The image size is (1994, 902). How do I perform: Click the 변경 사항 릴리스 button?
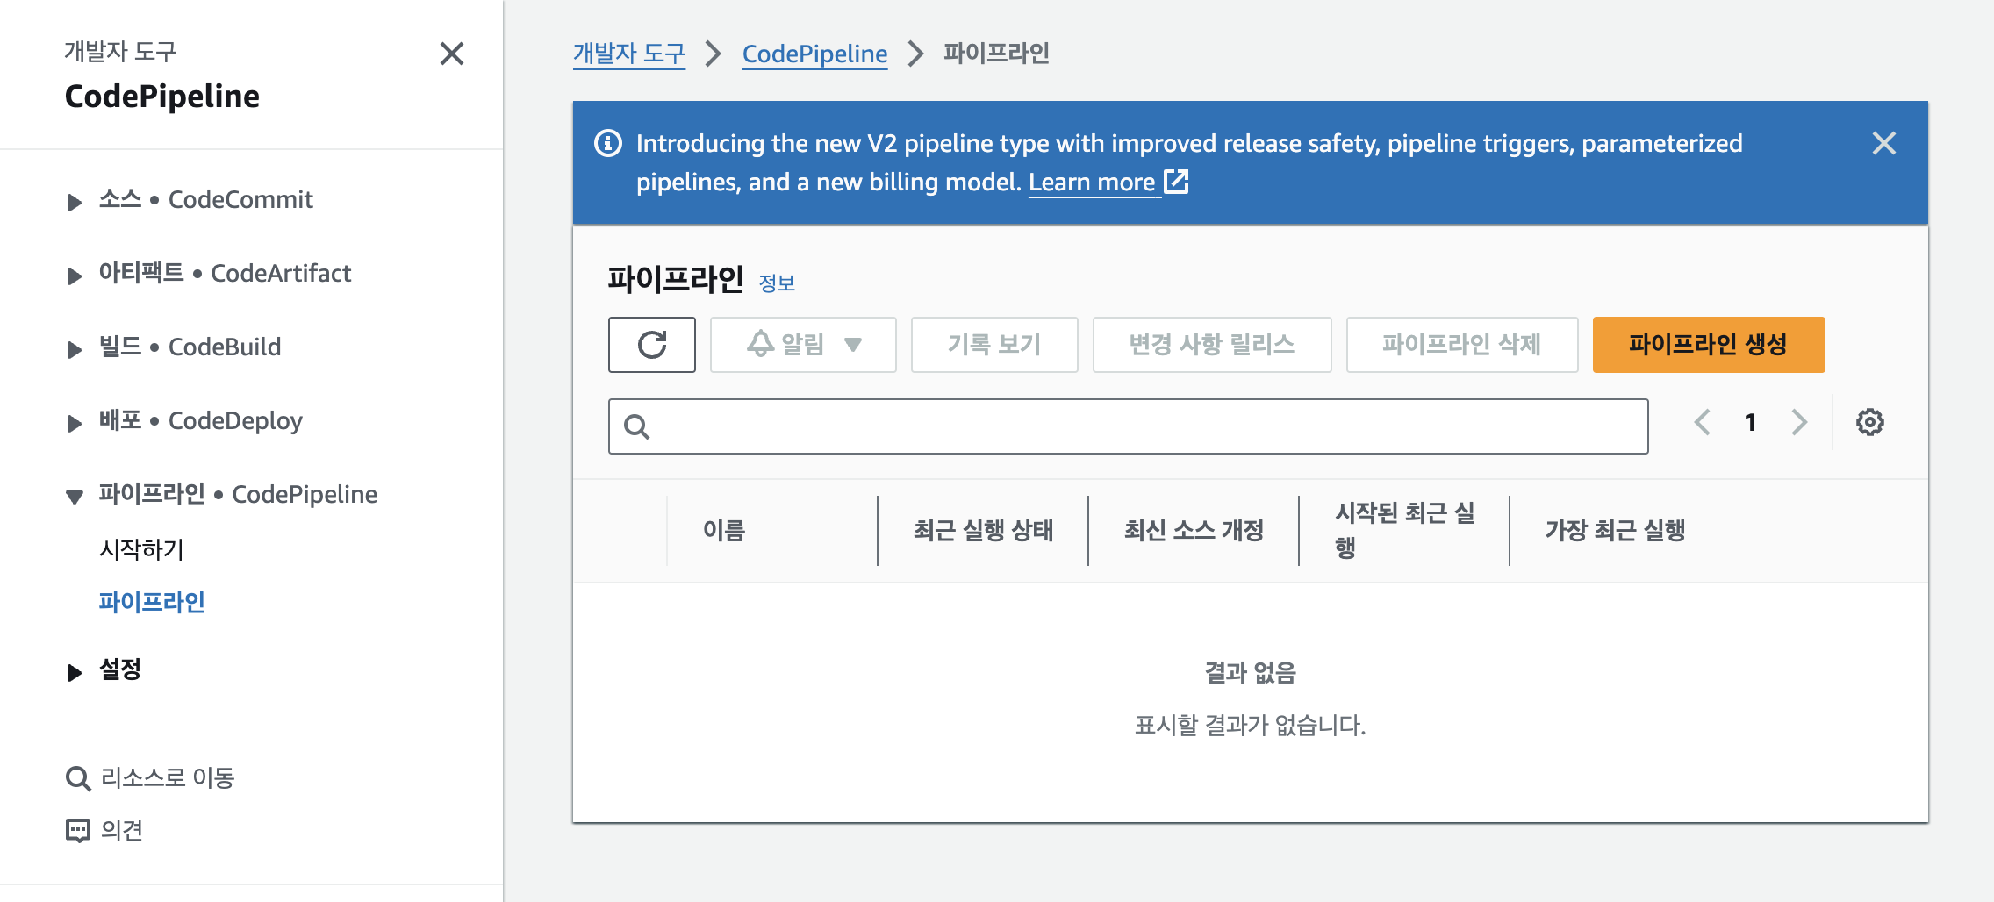[1212, 345]
